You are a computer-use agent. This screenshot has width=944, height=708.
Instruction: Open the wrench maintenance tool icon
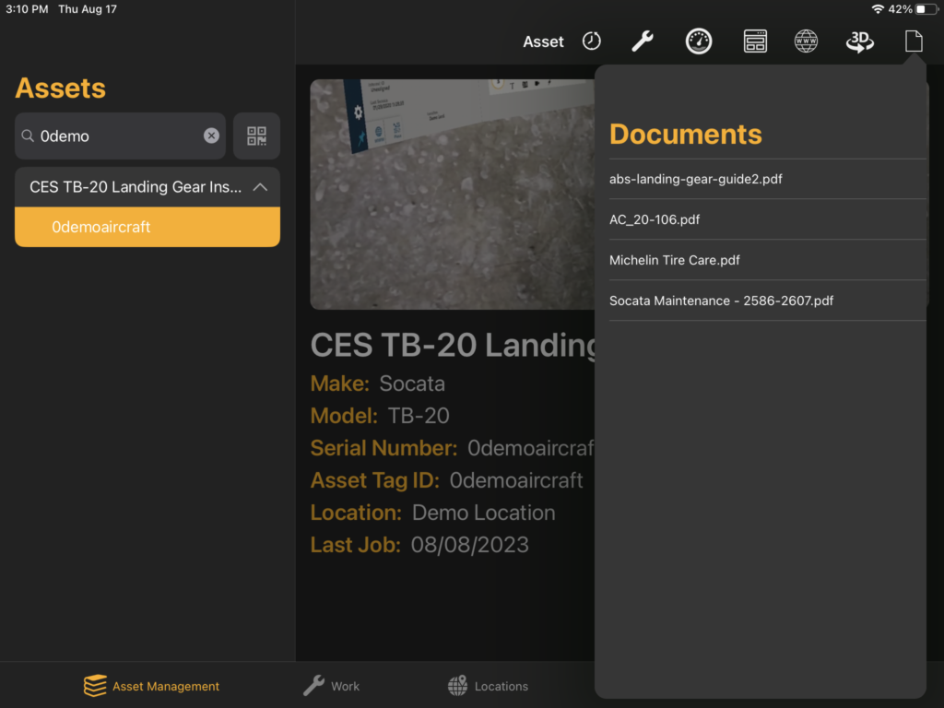point(644,41)
